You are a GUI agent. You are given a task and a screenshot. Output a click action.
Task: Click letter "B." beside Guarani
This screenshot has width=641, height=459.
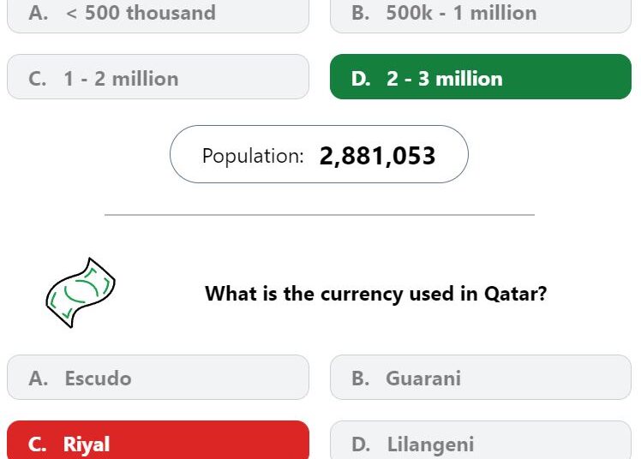pyautogui.click(x=361, y=379)
